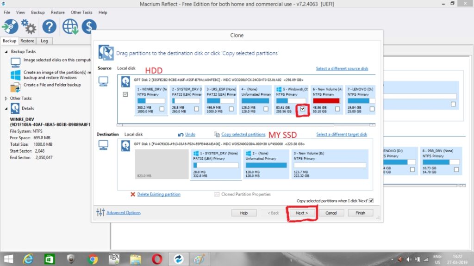Open File Explorer from the taskbar

(136, 259)
